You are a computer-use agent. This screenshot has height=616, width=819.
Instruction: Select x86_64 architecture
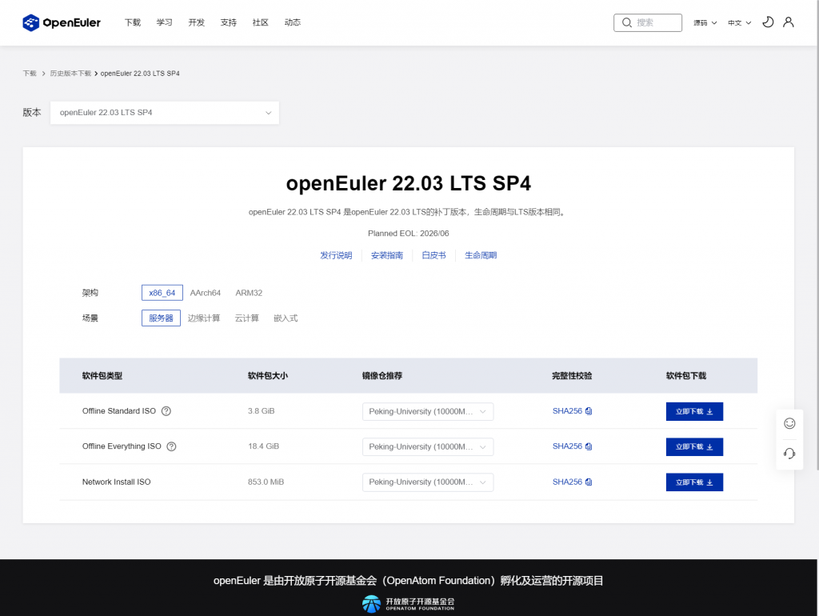tap(162, 293)
